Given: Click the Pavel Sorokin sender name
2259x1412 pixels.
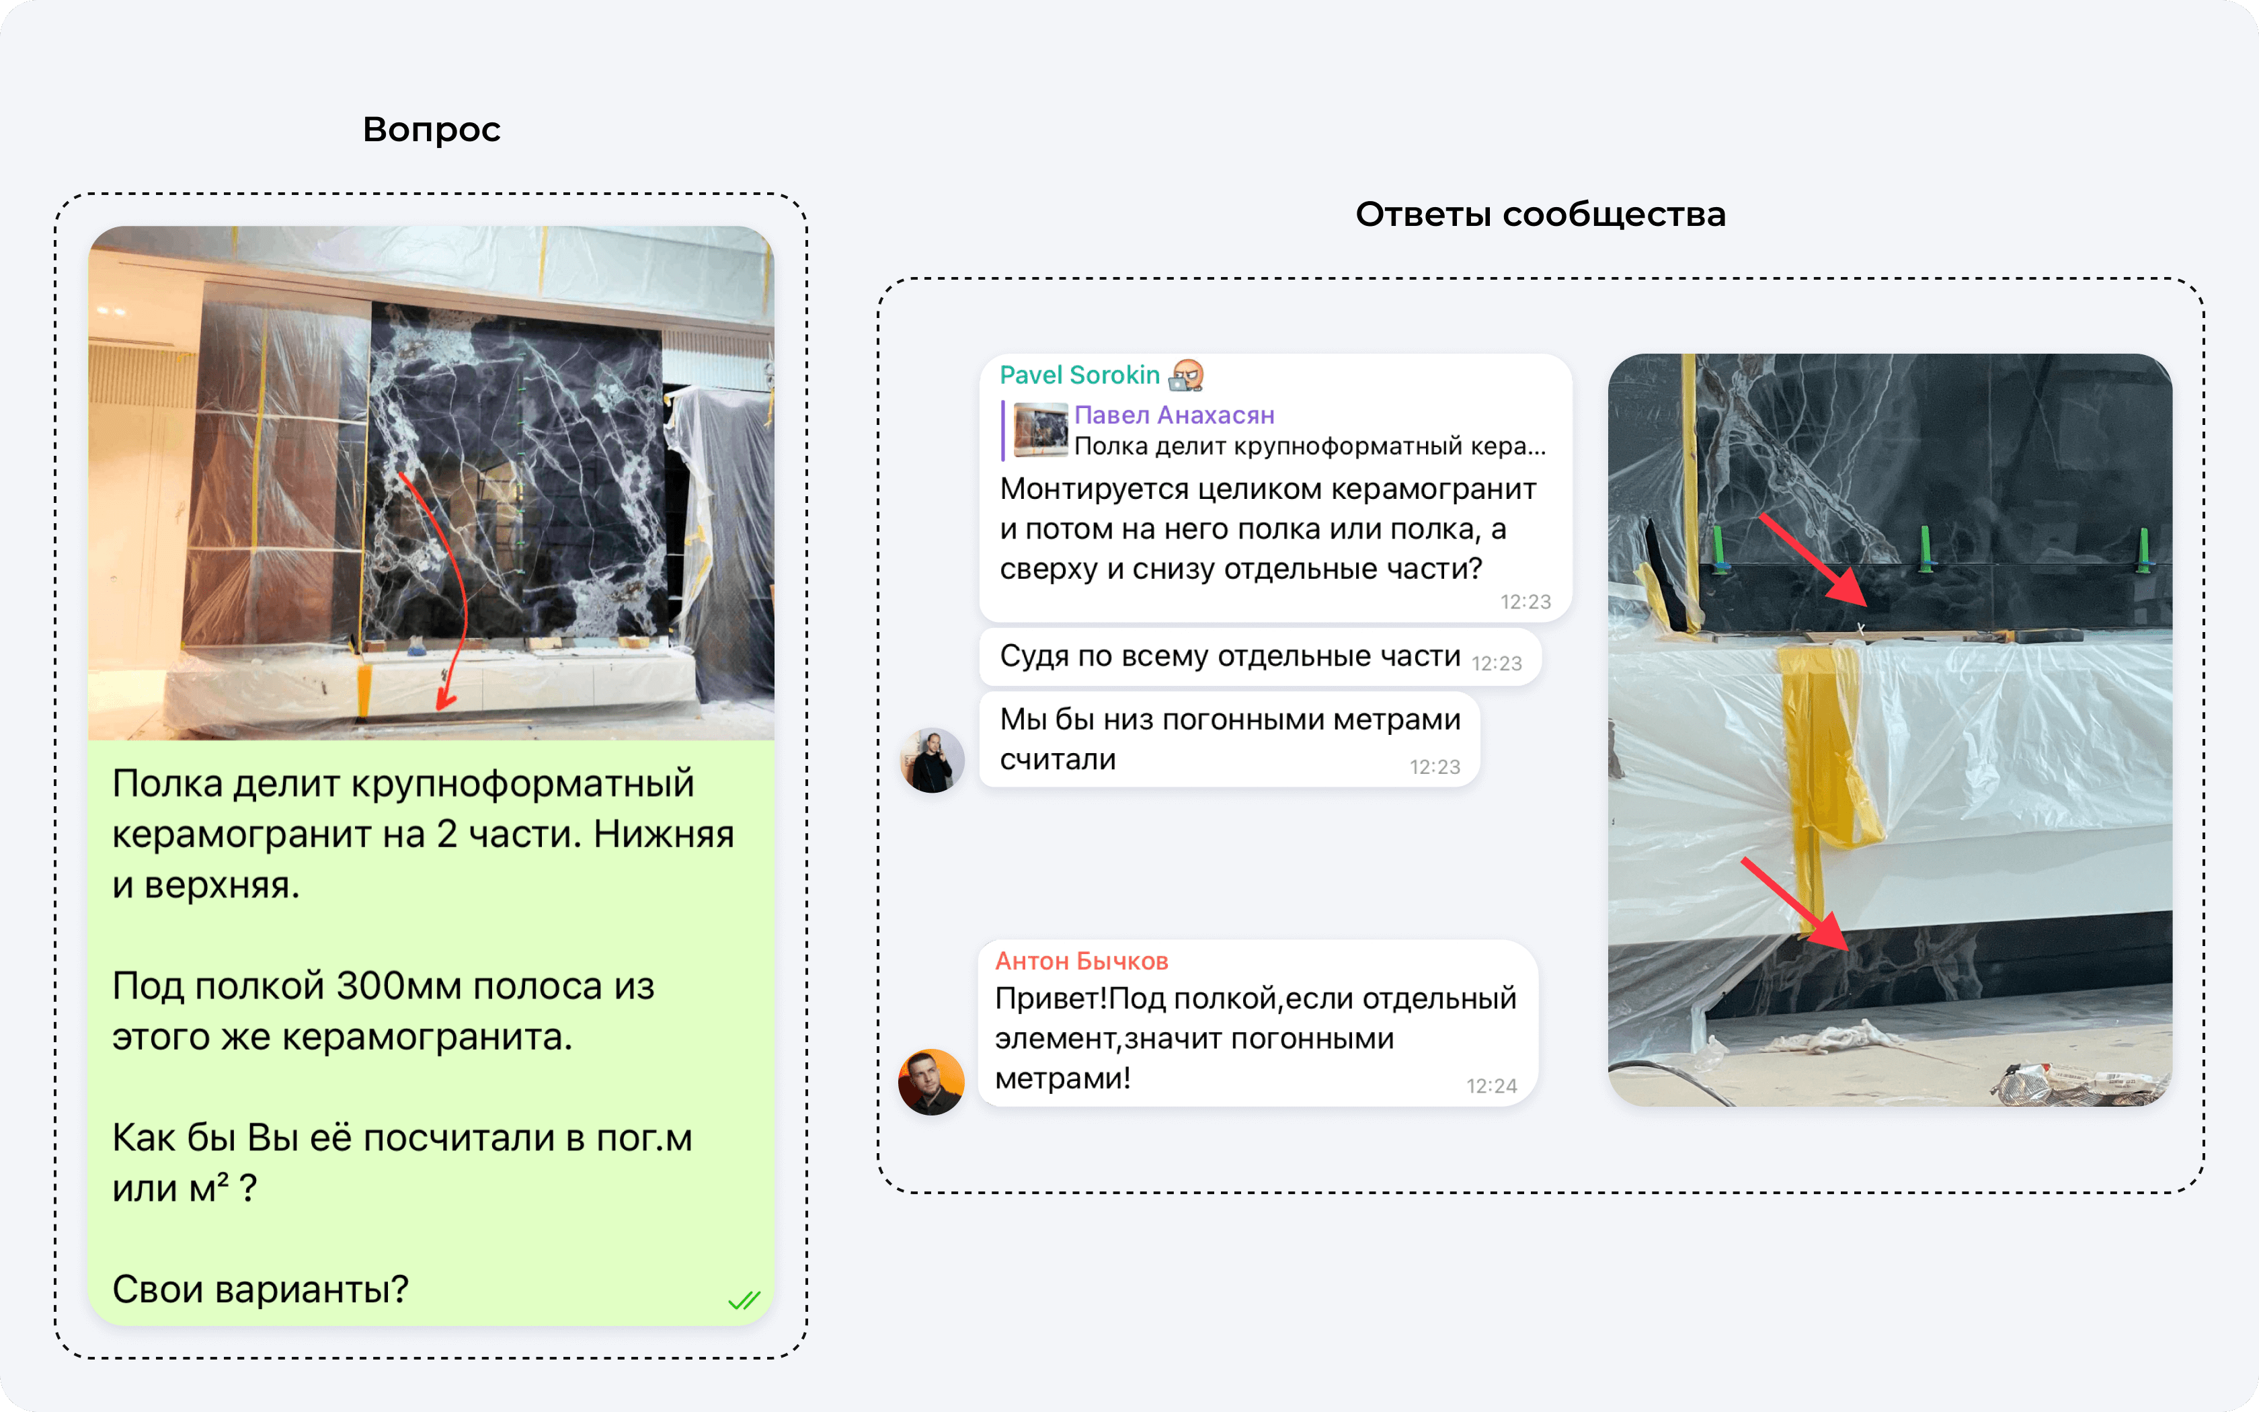Looking at the screenshot, I should point(1079,375).
